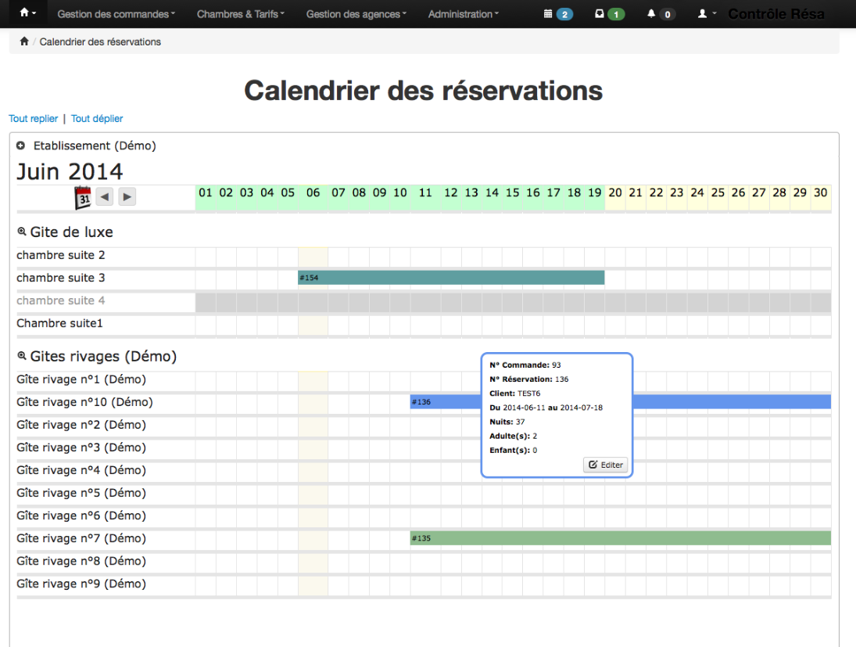856x647 pixels.
Task: Open the Chambres & Tarifs menu
Action: pos(240,13)
